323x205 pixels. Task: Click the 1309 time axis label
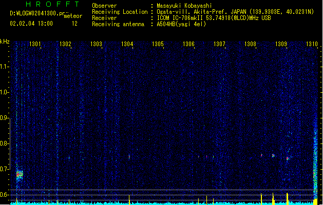tap(281, 44)
